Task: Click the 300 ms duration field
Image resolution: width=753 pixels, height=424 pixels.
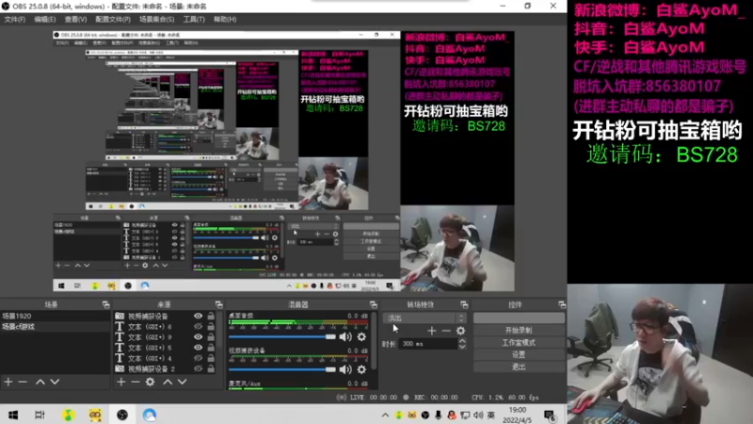Action: (427, 344)
